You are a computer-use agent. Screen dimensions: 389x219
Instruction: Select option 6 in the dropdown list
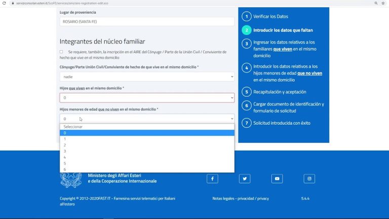tap(147, 169)
